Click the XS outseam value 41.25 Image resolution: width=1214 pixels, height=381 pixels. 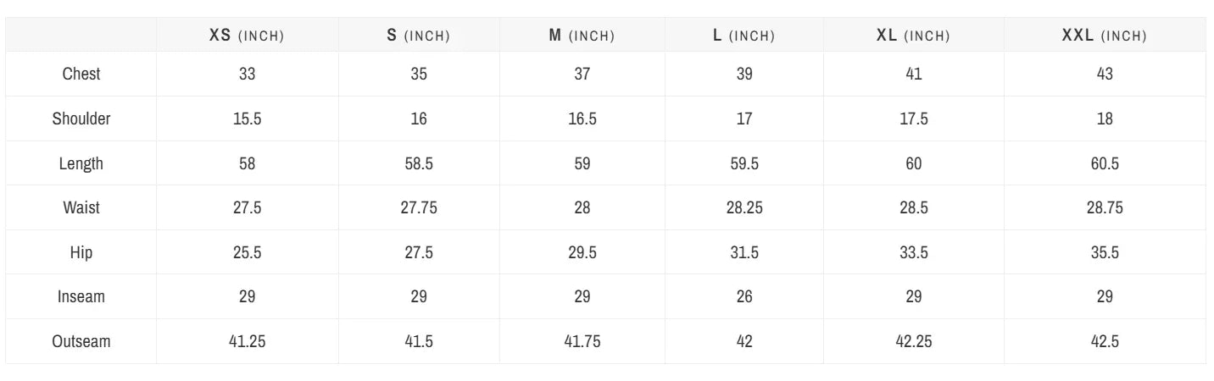247,341
